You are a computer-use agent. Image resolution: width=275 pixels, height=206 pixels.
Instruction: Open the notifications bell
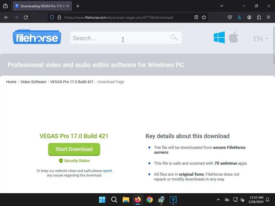pos(267,200)
